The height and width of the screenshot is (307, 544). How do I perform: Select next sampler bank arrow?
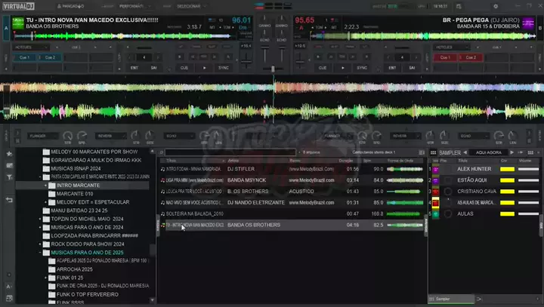tap(512, 152)
